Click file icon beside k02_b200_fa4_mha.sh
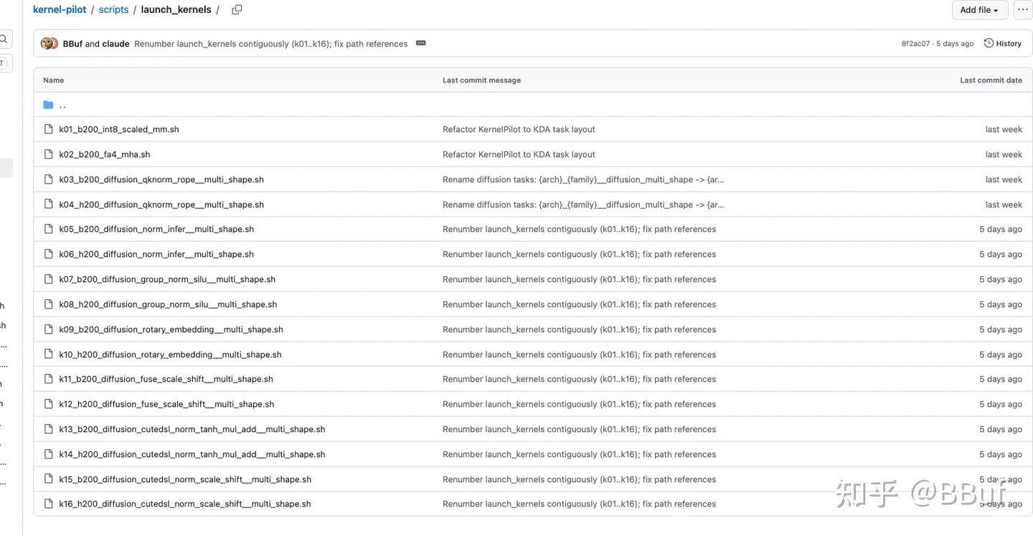The width and height of the screenshot is (1033, 536). point(48,154)
